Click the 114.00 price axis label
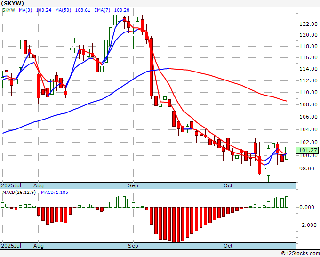Screen dimensions: 320x257 (x=308, y=69)
